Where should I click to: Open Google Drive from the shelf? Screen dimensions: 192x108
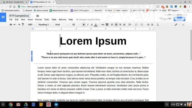pyautogui.click(x=26, y=104)
